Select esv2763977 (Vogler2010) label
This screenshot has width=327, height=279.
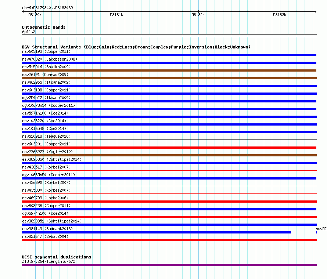(x=47, y=152)
